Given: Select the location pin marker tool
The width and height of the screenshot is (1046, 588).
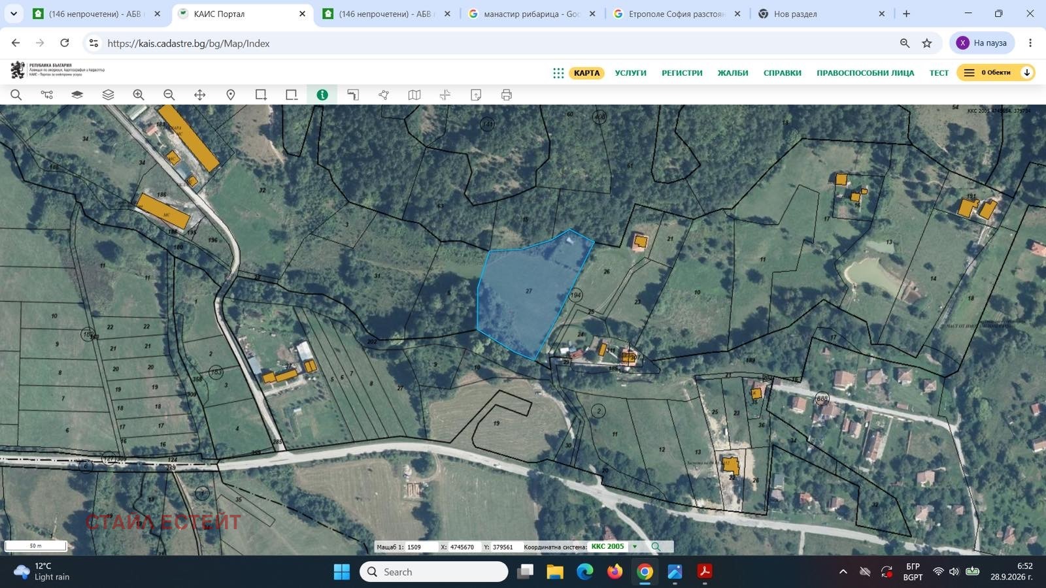Looking at the screenshot, I should pyautogui.click(x=231, y=95).
